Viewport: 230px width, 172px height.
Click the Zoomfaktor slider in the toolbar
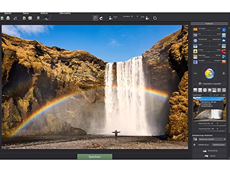click(x=130, y=19)
